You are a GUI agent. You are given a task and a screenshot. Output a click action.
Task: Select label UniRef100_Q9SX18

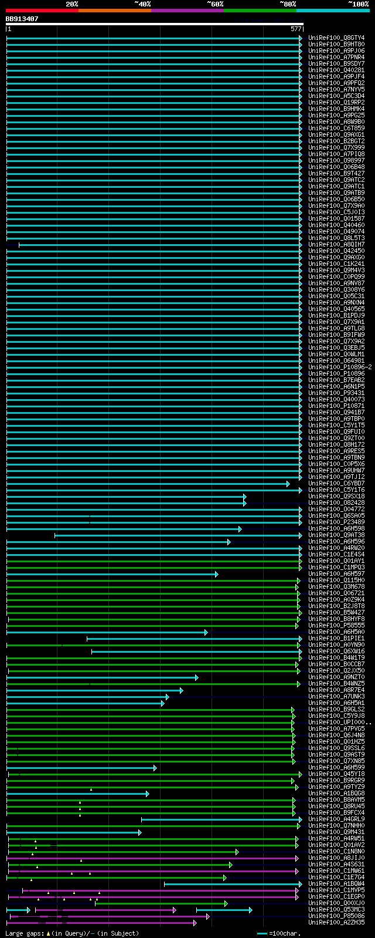336,496
